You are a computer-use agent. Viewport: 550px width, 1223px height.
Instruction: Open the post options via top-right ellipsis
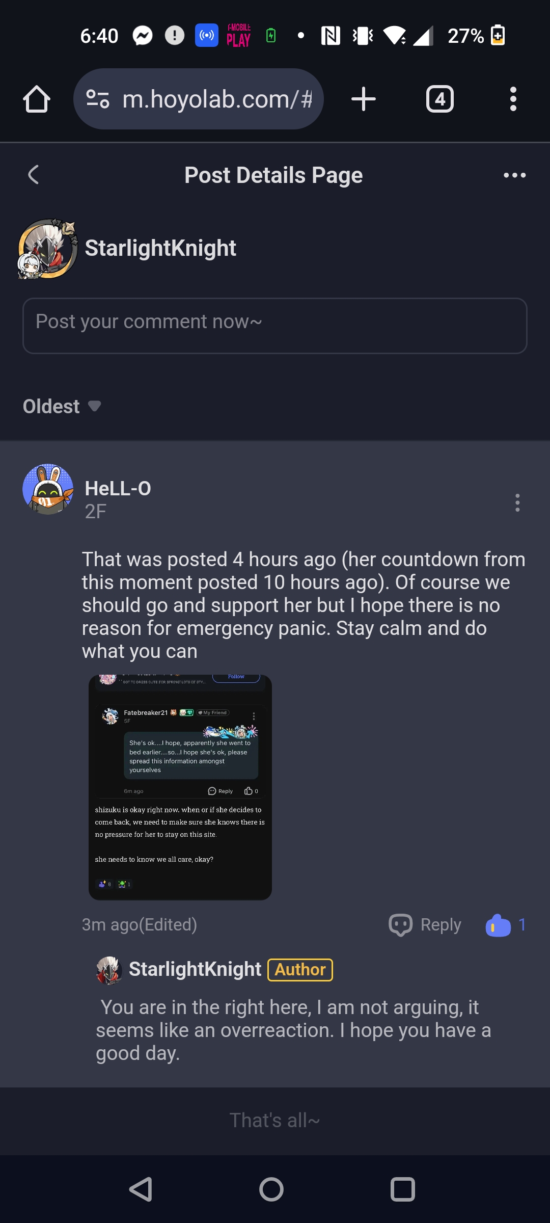click(514, 175)
